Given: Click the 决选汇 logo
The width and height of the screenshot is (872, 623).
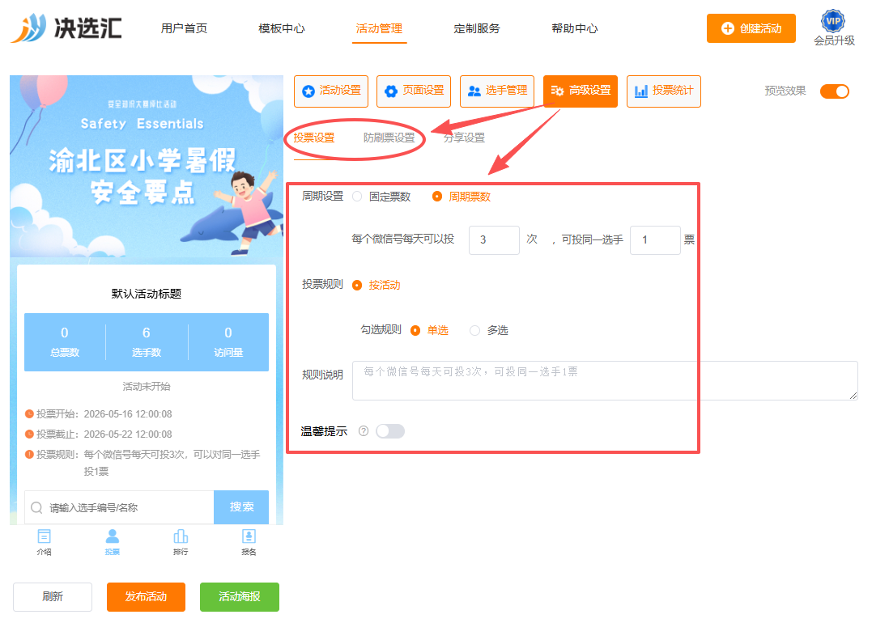Looking at the screenshot, I should [66, 28].
